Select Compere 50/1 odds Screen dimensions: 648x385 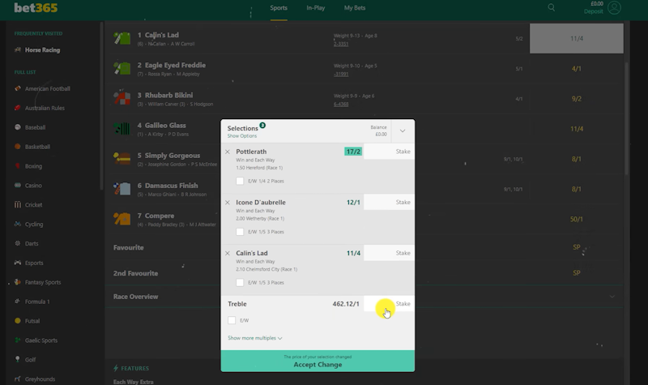tap(577, 219)
